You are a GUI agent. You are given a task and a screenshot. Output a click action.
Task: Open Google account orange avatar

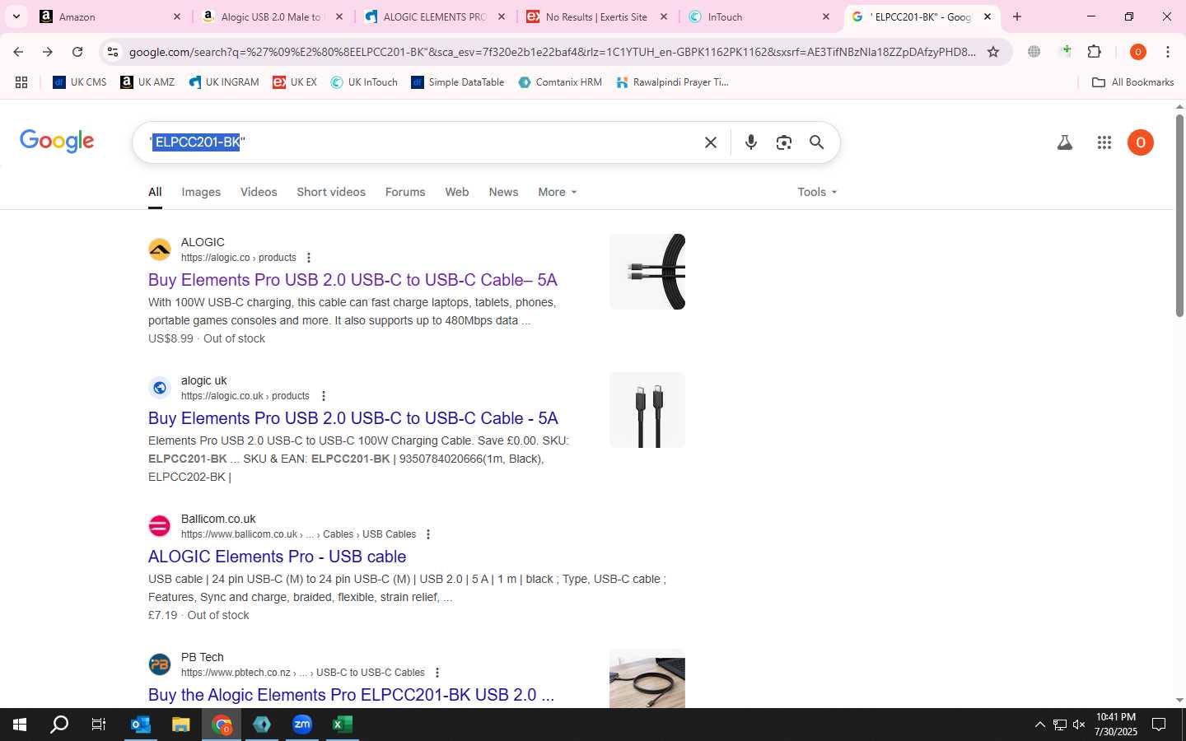(x=1141, y=142)
